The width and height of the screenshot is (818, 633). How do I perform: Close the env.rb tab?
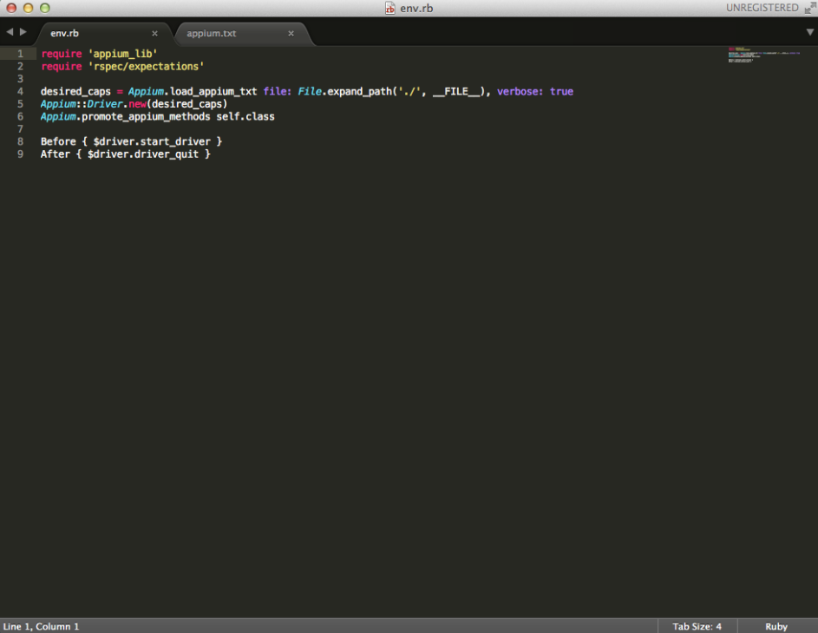(x=154, y=33)
